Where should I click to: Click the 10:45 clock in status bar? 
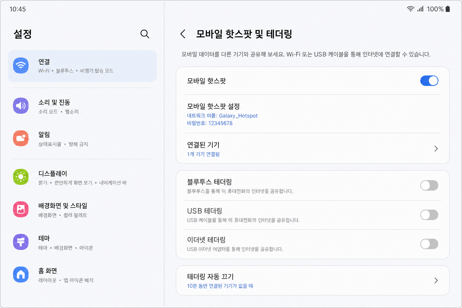[18, 9]
